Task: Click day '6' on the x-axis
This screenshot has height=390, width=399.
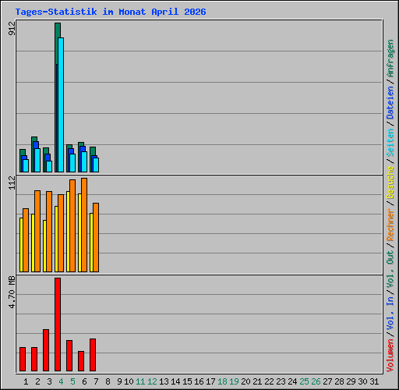Action: [x=84, y=381]
